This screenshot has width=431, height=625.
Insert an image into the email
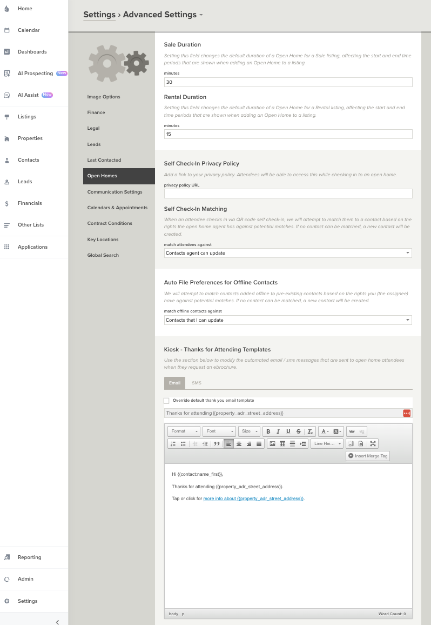tap(272, 444)
